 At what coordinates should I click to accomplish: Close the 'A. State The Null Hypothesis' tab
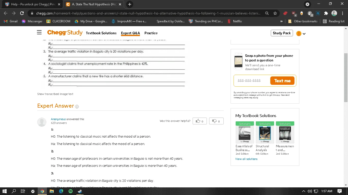pos(120,4)
